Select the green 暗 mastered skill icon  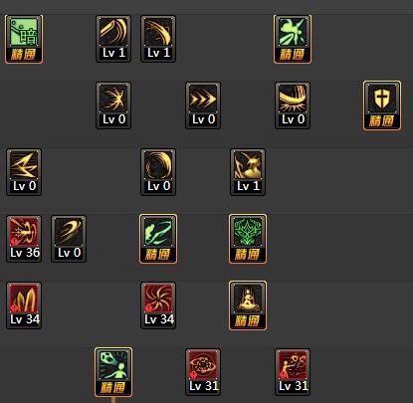(x=24, y=39)
